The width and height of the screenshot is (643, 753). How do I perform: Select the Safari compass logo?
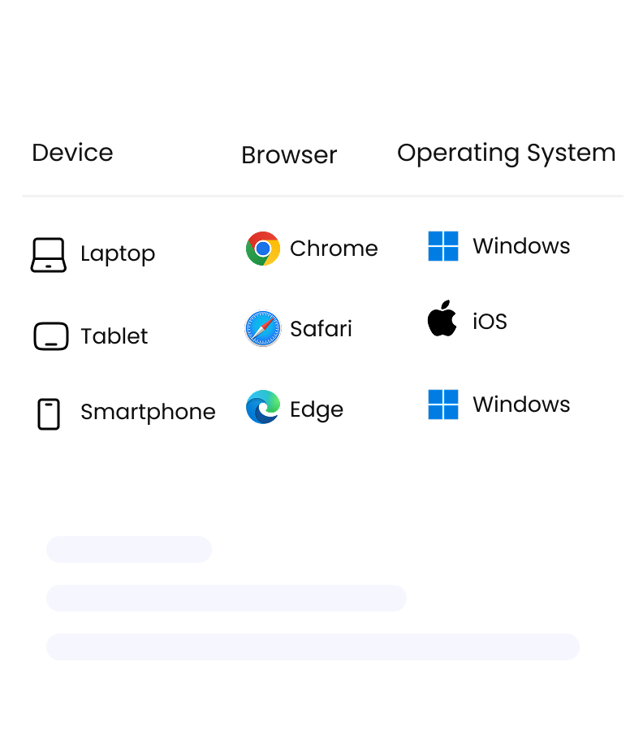pyautogui.click(x=263, y=329)
